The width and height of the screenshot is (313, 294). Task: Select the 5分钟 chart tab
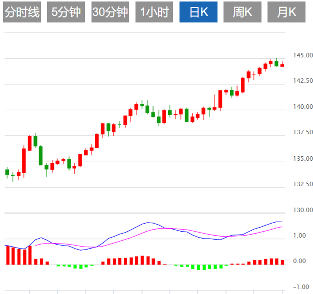click(x=66, y=12)
